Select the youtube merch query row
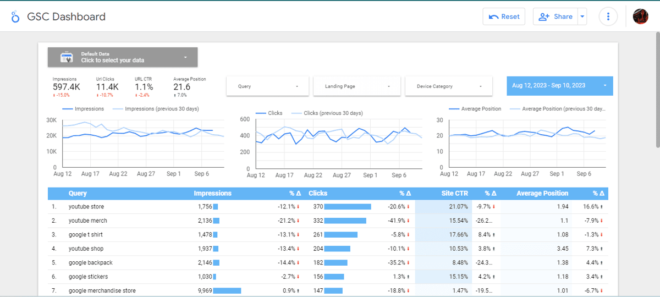 pos(328,221)
